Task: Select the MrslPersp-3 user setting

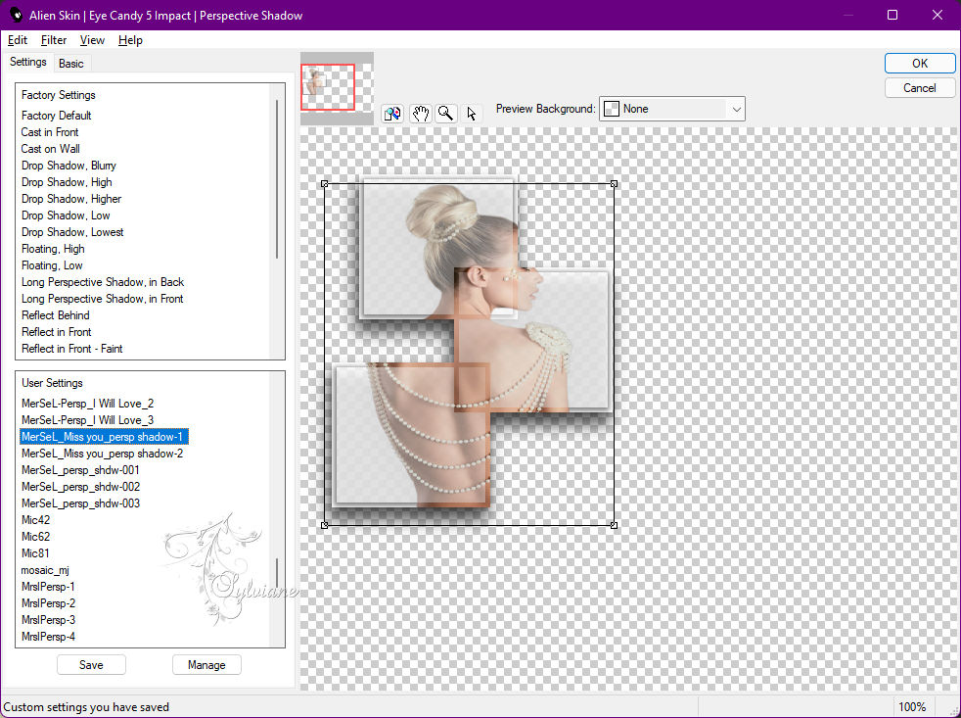Action: 48,619
